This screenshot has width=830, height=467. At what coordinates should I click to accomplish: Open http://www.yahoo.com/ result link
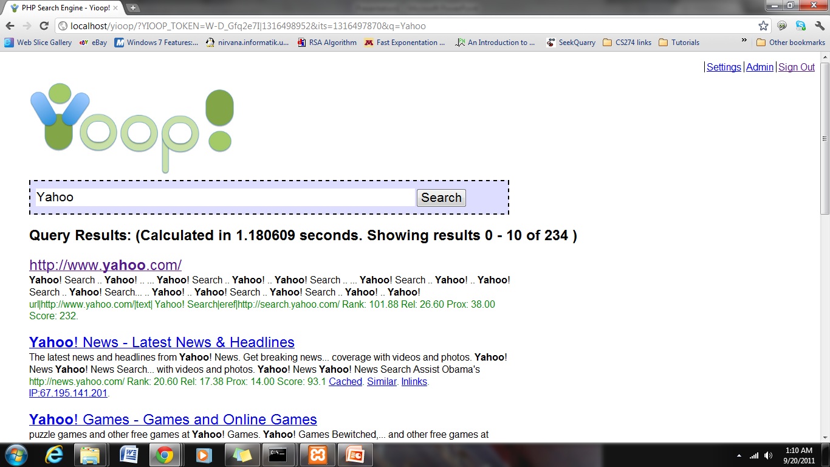point(105,265)
